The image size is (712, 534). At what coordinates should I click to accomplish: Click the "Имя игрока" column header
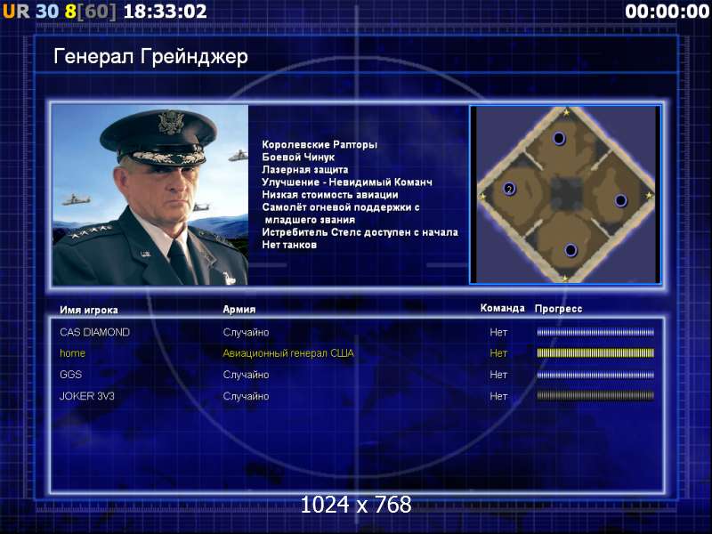89,310
